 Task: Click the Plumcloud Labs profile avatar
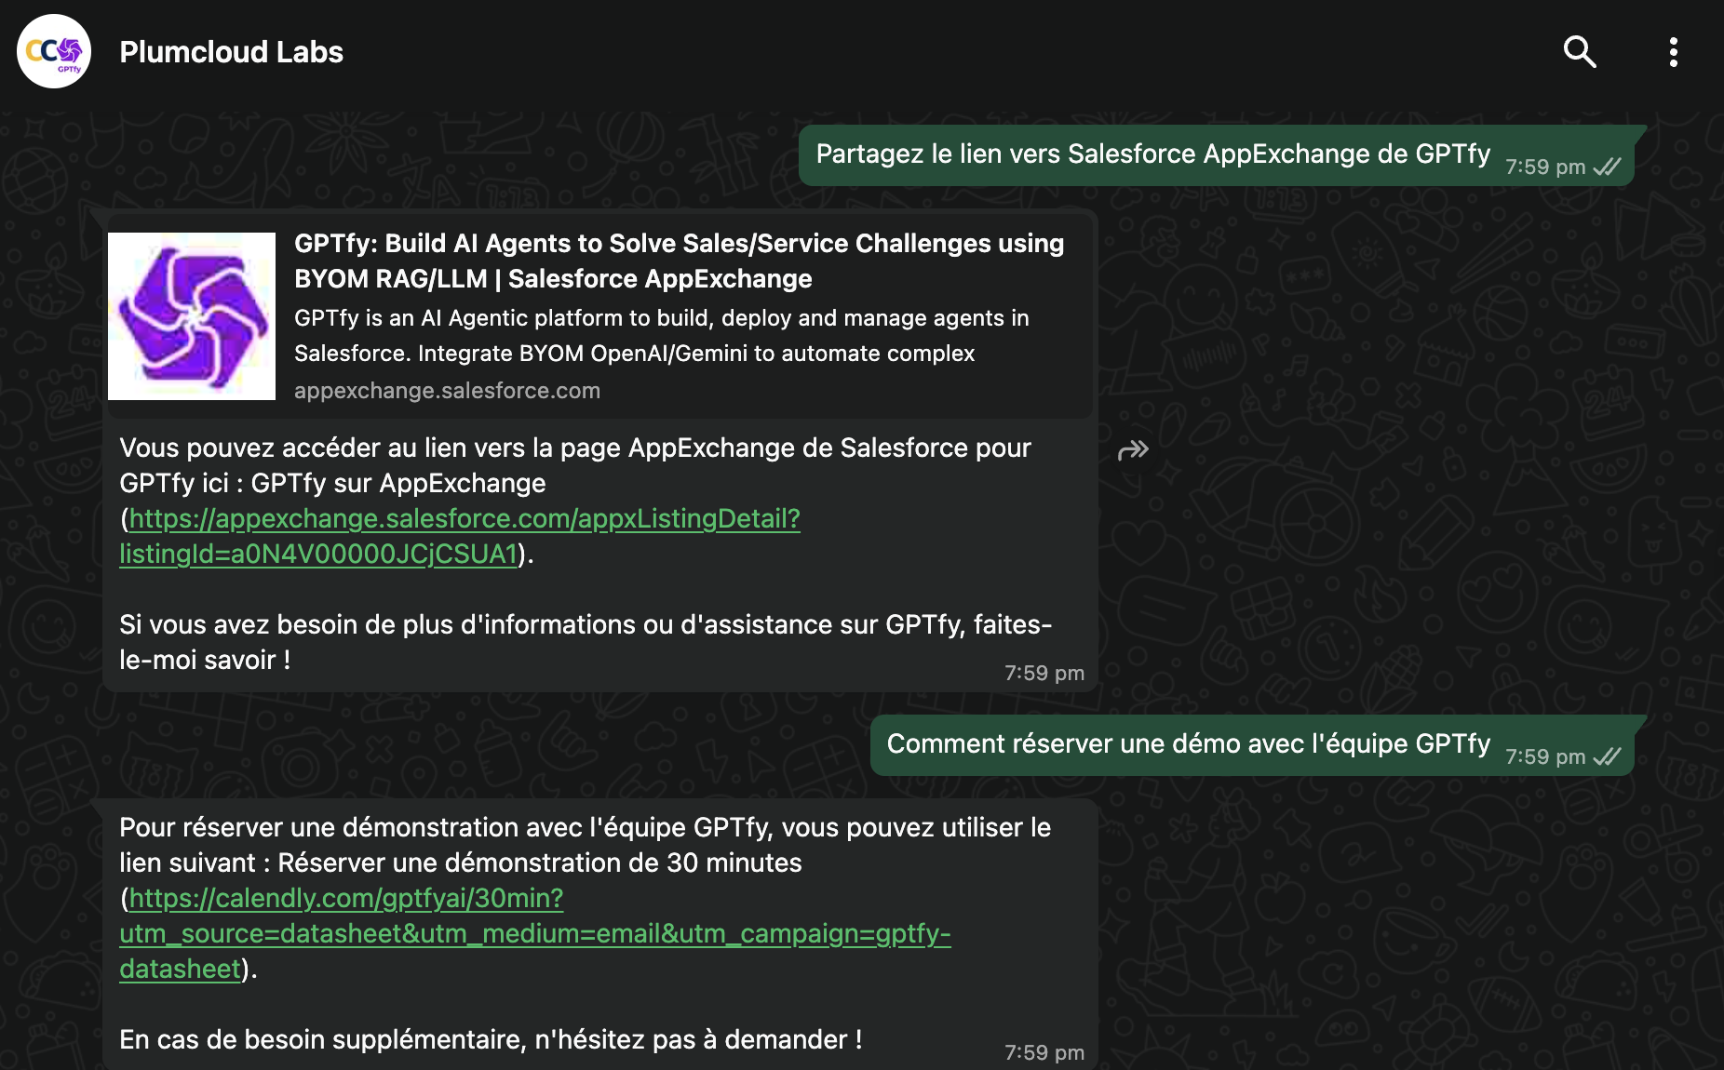[54, 52]
